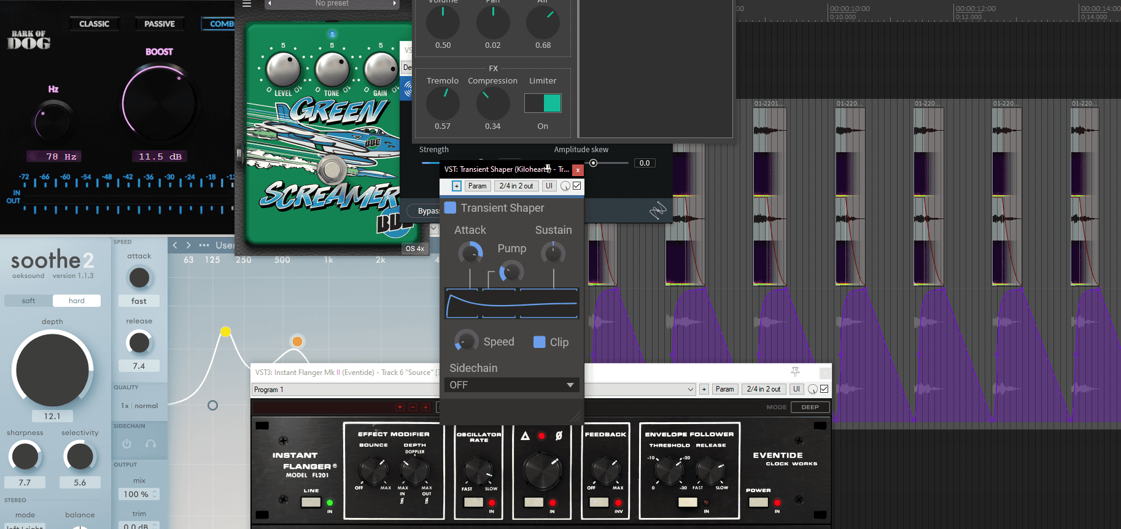
Task: Select PASSIVE mode in Bark of Dog
Action: [160, 24]
